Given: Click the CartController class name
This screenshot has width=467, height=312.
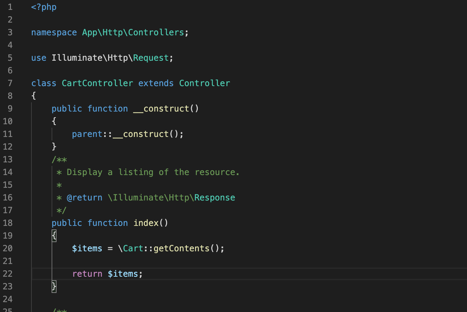Looking at the screenshot, I should pyautogui.click(x=97, y=83).
